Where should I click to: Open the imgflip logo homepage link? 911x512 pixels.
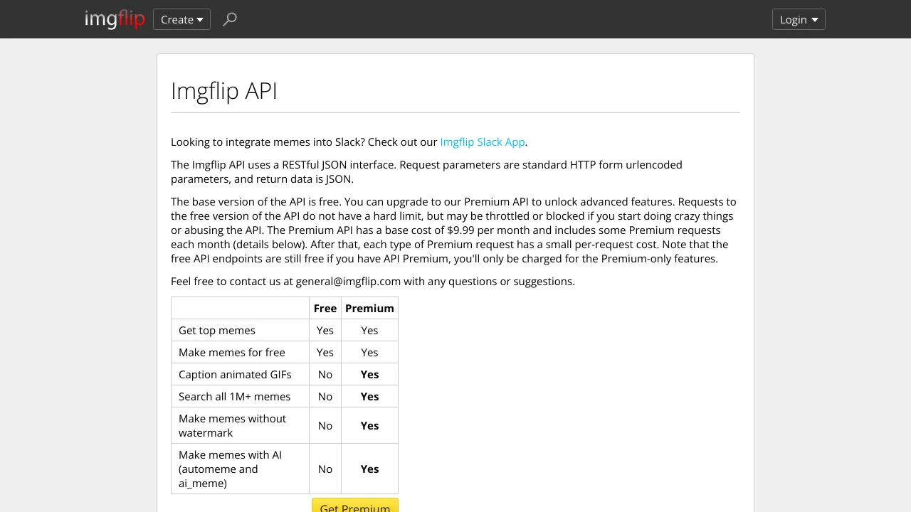[115, 19]
